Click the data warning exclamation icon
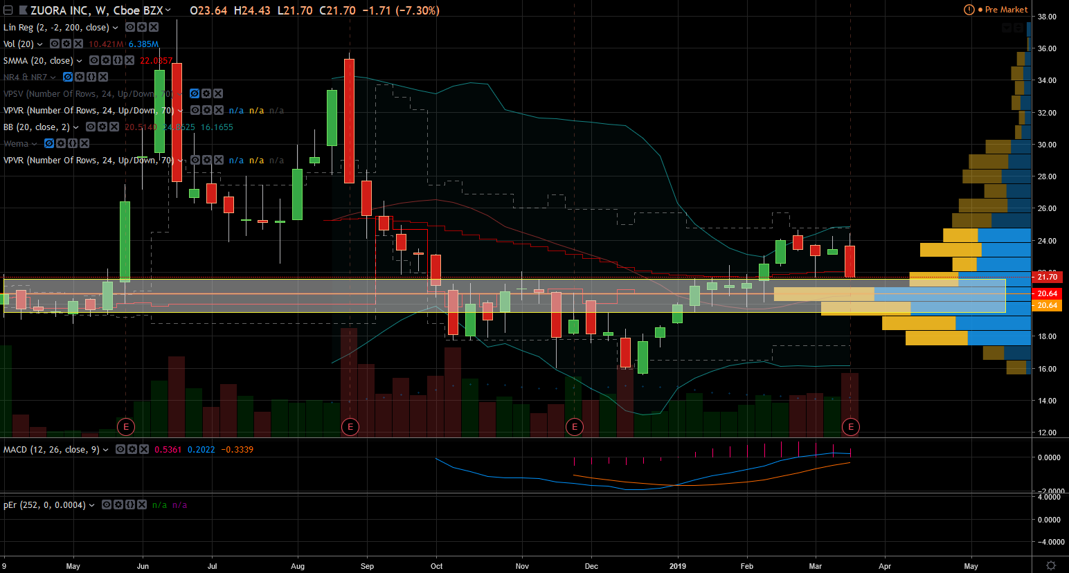 click(969, 10)
